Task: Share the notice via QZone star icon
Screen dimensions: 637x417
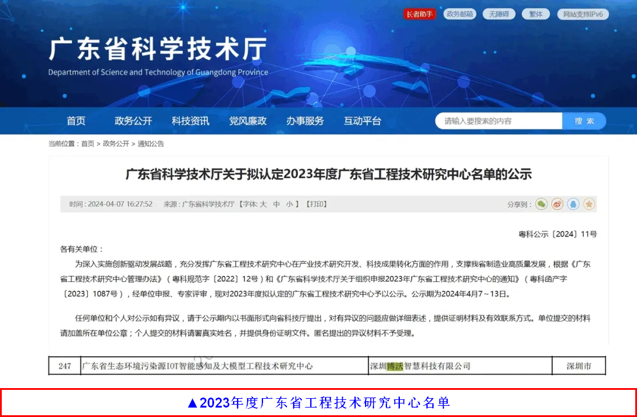Action: coord(589,204)
